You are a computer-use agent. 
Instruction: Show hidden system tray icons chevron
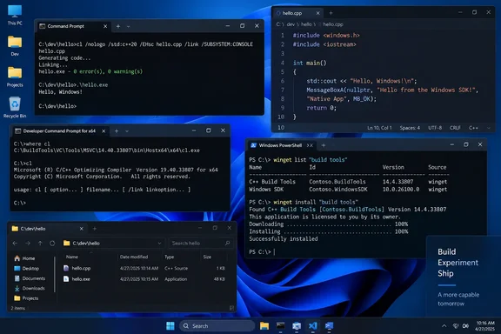444,326
